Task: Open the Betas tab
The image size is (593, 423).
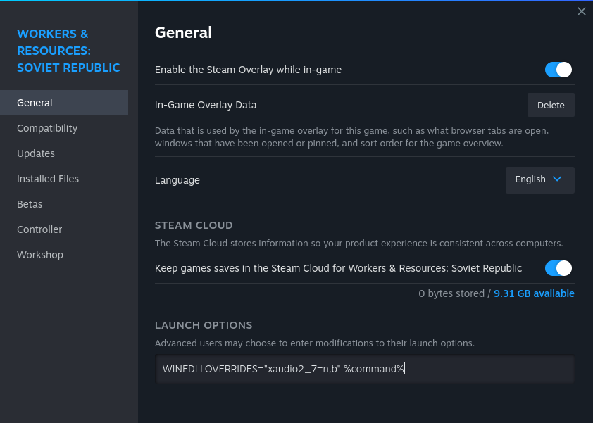Action: click(30, 204)
